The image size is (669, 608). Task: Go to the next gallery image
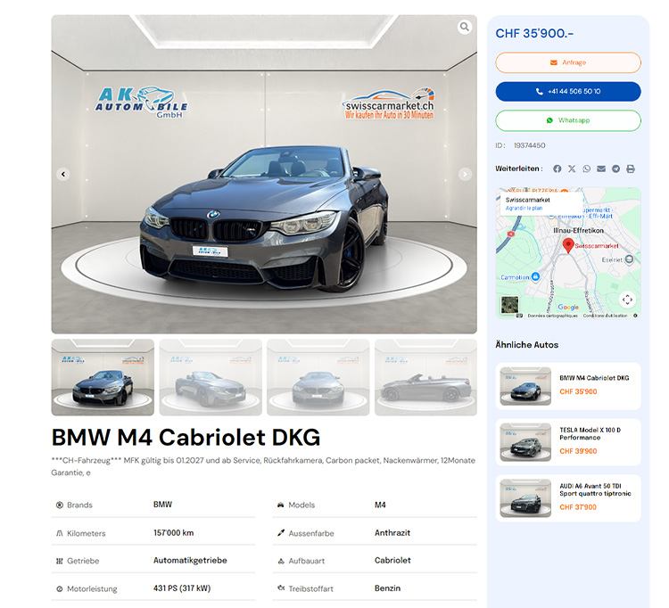pos(465,175)
